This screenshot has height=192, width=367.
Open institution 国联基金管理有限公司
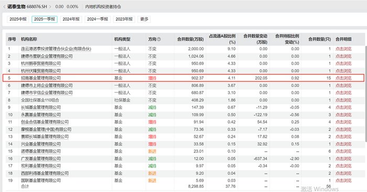41,181
